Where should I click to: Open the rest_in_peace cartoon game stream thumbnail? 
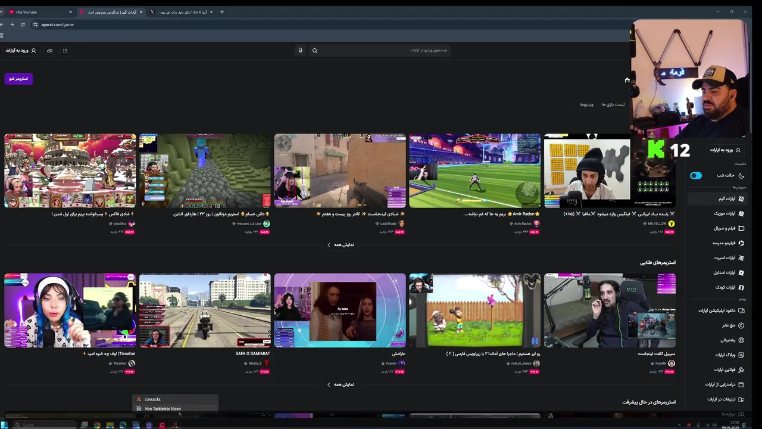(474, 310)
